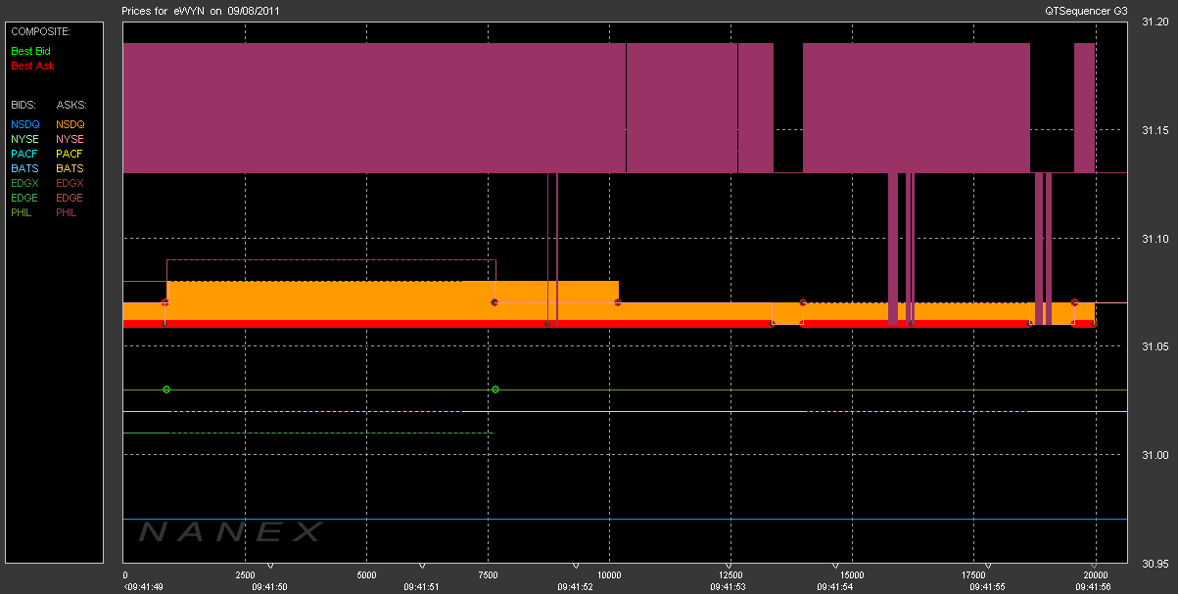Screen dimensions: 1178x594
Task: Click the 30.95 price axis label
Action: (x=1155, y=563)
